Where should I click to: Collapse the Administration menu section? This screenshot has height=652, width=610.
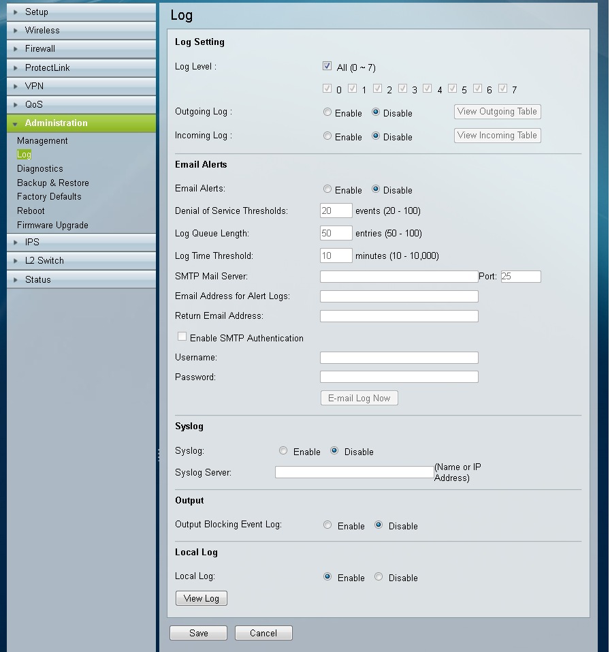pyautogui.click(x=15, y=123)
